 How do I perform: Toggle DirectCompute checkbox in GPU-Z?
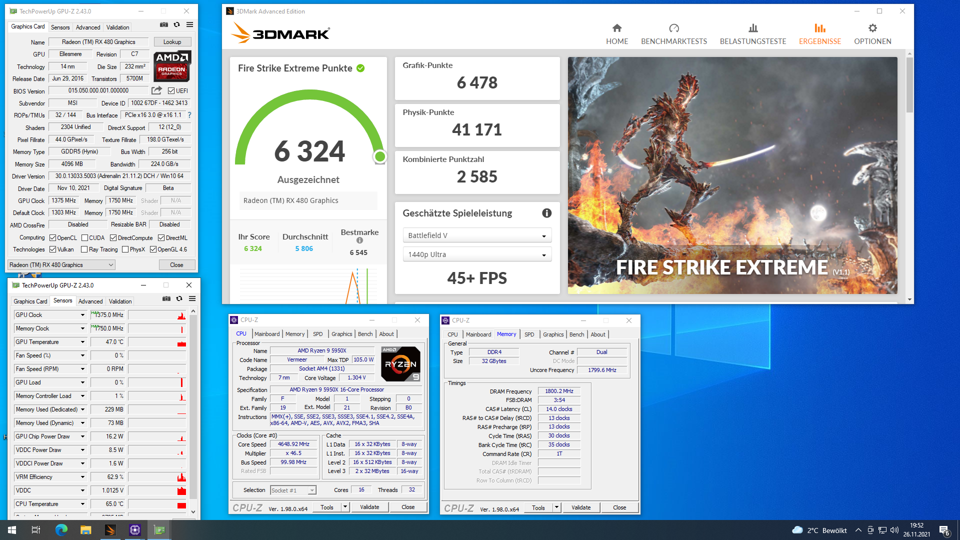pyautogui.click(x=113, y=238)
